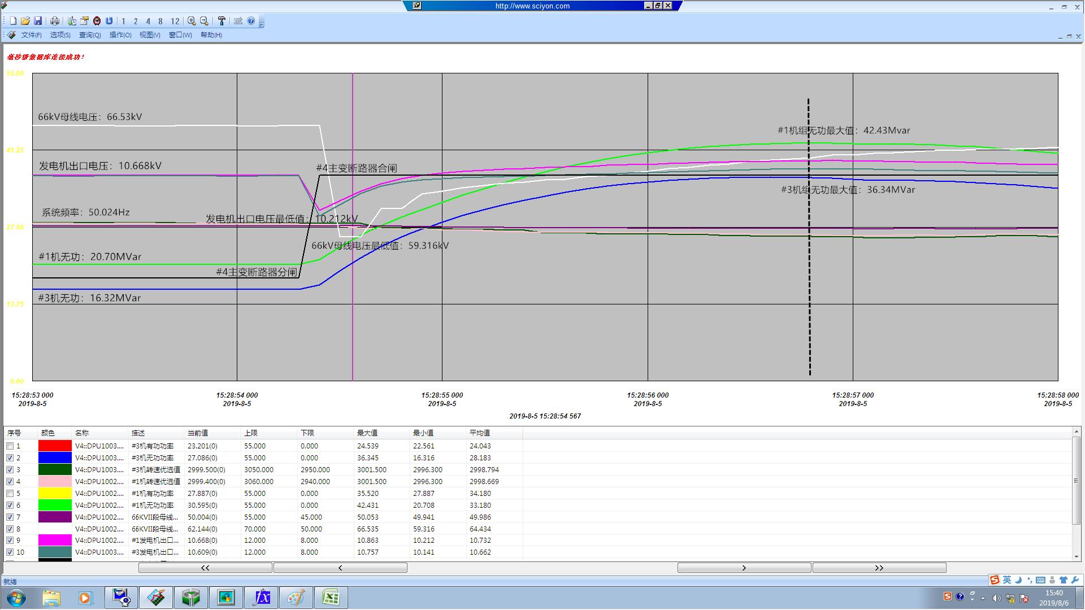
Task: Open the 操作(O) menu
Action: [x=120, y=35]
